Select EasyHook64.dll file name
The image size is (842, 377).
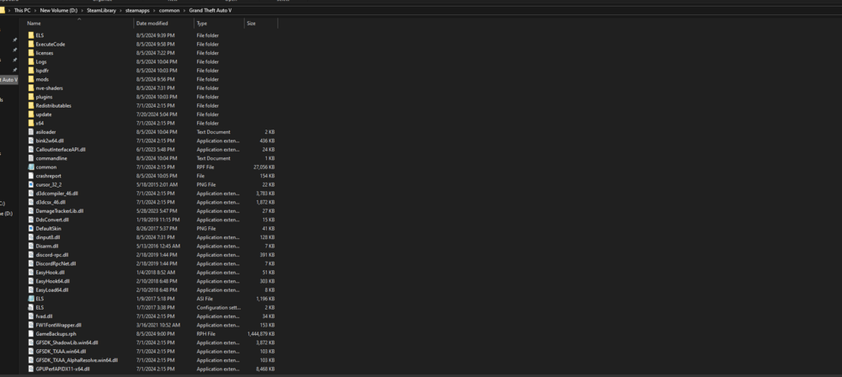52,281
